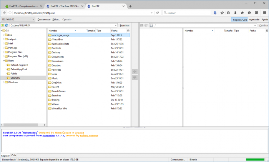Open the Paramiko link in the log
The width and height of the screenshot is (269, 162).
click(48, 136)
